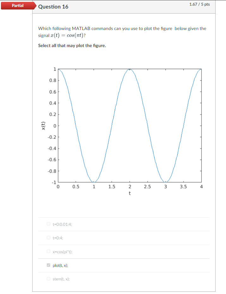This screenshot has width=226, height=294.
Task: Check the "t=0:4;" answer option
Action: click(x=48, y=237)
